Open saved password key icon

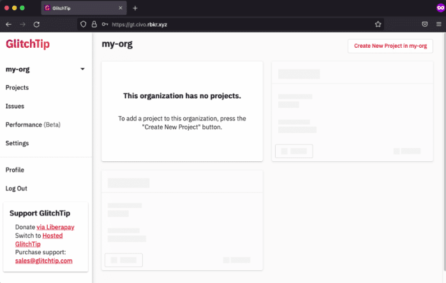click(x=105, y=24)
